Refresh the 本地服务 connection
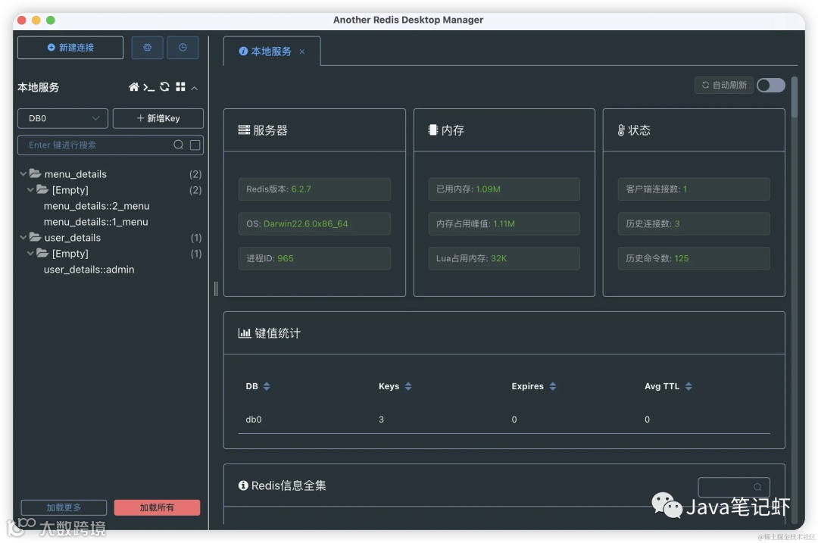The width and height of the screenshot is (818, 543). (164, 86)
